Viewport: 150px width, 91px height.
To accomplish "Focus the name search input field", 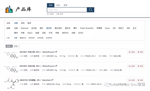I will pos(67,10).
